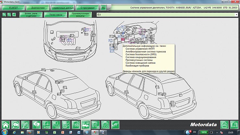This screenshot has height=135, width=240.
Task: Select 'Система безопасности (SRS)' entry
Action: [x=141, y=55]
